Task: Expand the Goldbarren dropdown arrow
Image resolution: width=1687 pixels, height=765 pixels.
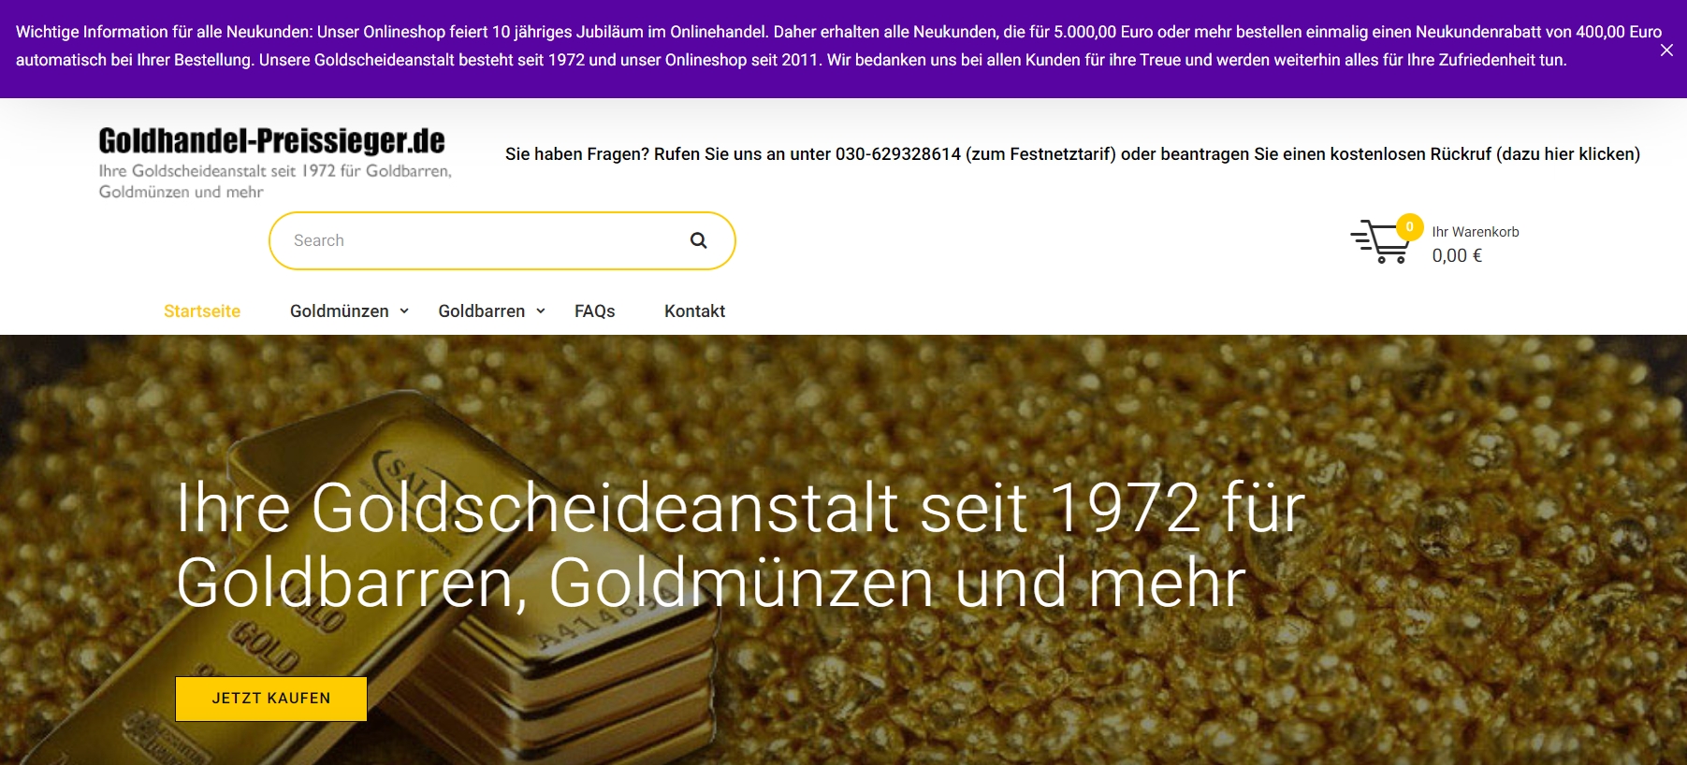Action: point(541,311)
